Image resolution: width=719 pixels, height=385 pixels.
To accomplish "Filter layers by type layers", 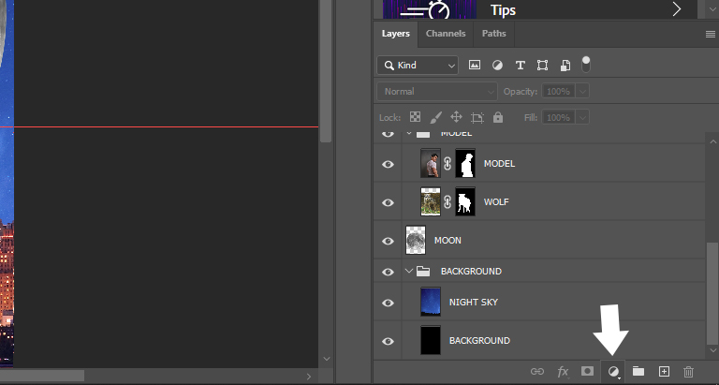I will click(520, 66).
